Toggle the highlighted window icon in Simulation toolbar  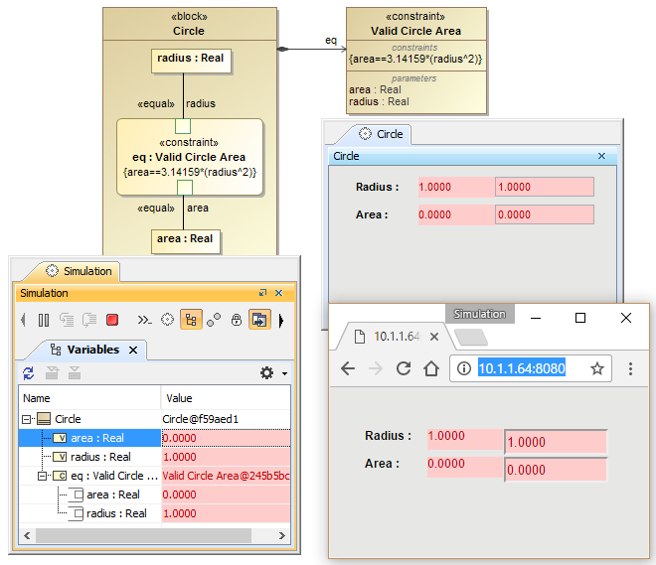coord(258,320)
